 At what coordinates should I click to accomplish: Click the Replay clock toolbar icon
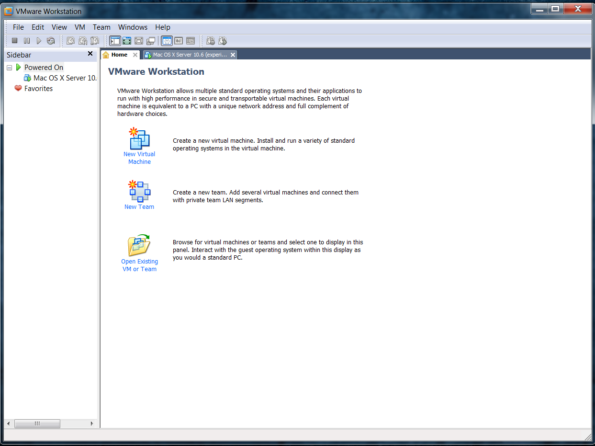pyautogui.click(x=223, y=41)
